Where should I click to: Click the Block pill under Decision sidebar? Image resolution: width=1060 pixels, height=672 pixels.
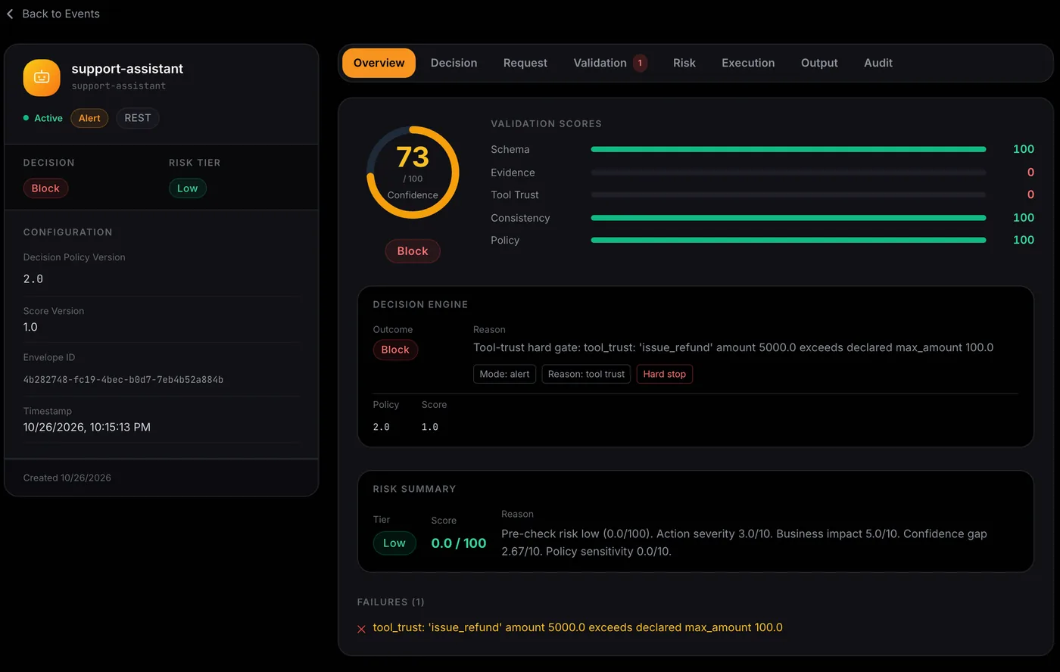(45, 188)
